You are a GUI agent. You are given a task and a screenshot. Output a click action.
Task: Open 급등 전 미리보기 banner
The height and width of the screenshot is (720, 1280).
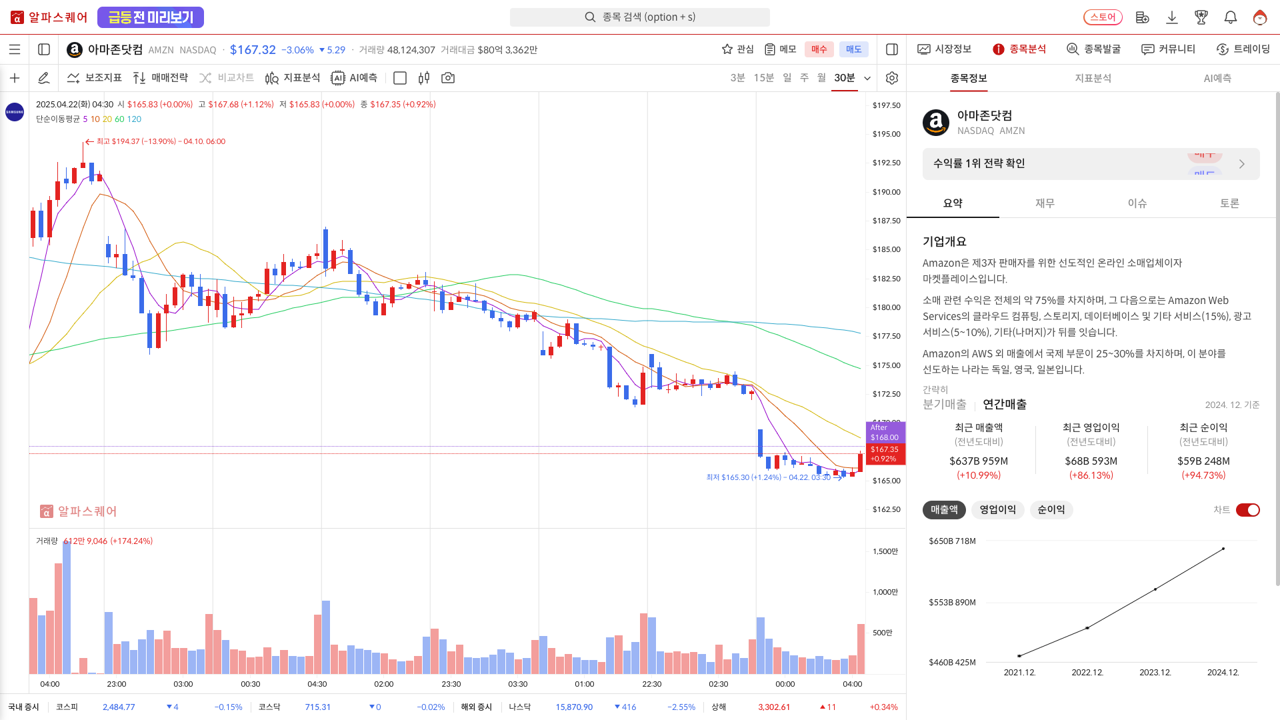151,17
